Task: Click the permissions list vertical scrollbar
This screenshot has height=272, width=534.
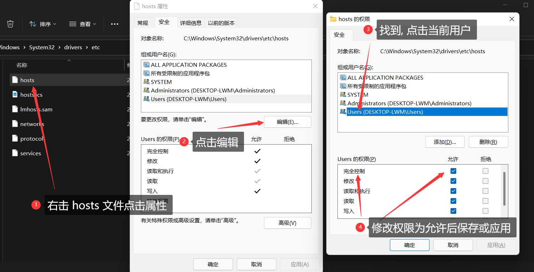Action: coord(504,189)
